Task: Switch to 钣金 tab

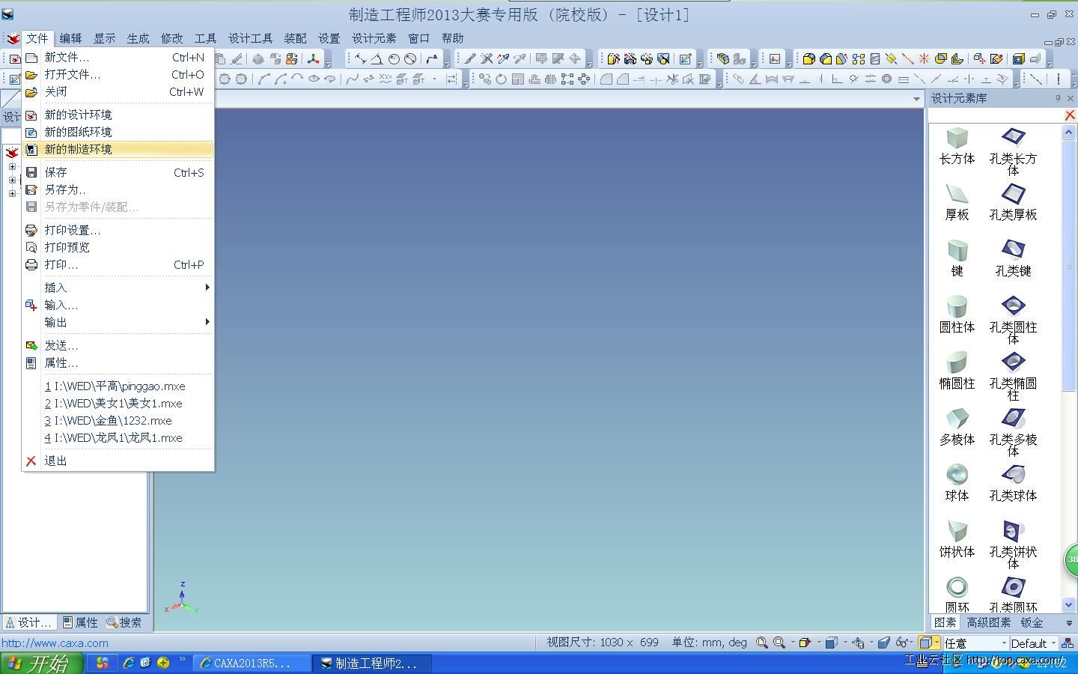Action: pos(1031,622)
